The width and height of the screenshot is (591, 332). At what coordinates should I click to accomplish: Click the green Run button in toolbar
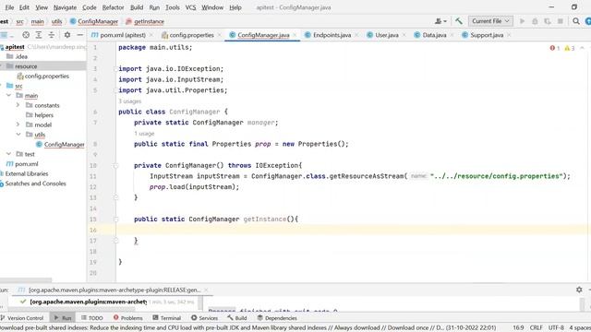(522, 21)
